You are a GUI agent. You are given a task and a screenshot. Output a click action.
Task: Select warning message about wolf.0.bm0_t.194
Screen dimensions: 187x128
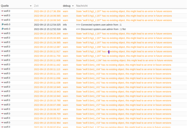coord(124,61)
